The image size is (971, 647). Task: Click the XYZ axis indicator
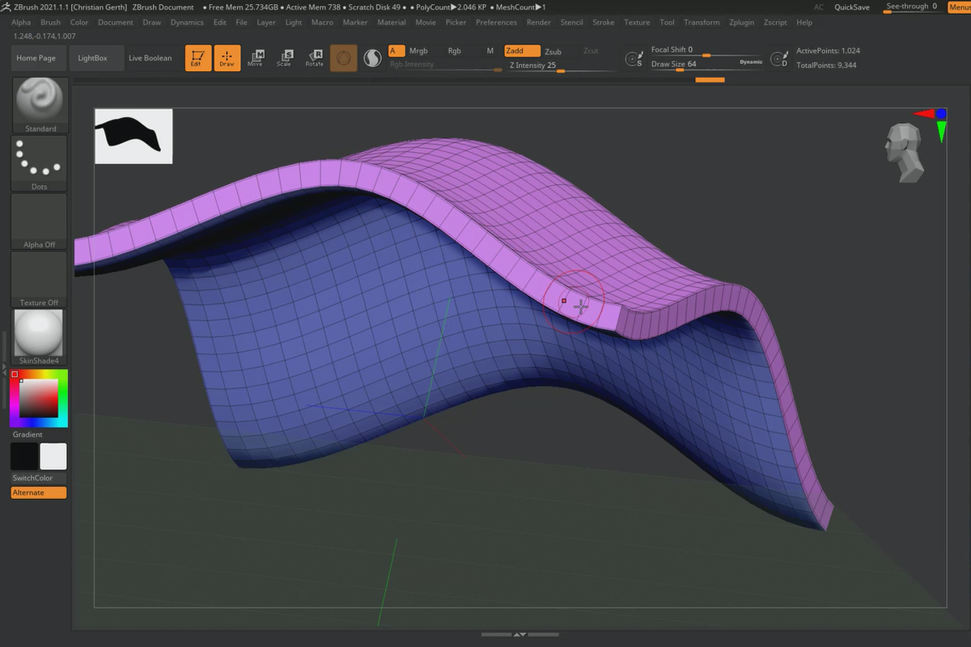click(x=931, y=125)
